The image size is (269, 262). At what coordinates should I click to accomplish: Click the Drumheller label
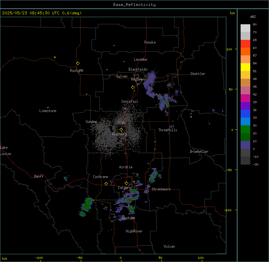pos(199,152)
